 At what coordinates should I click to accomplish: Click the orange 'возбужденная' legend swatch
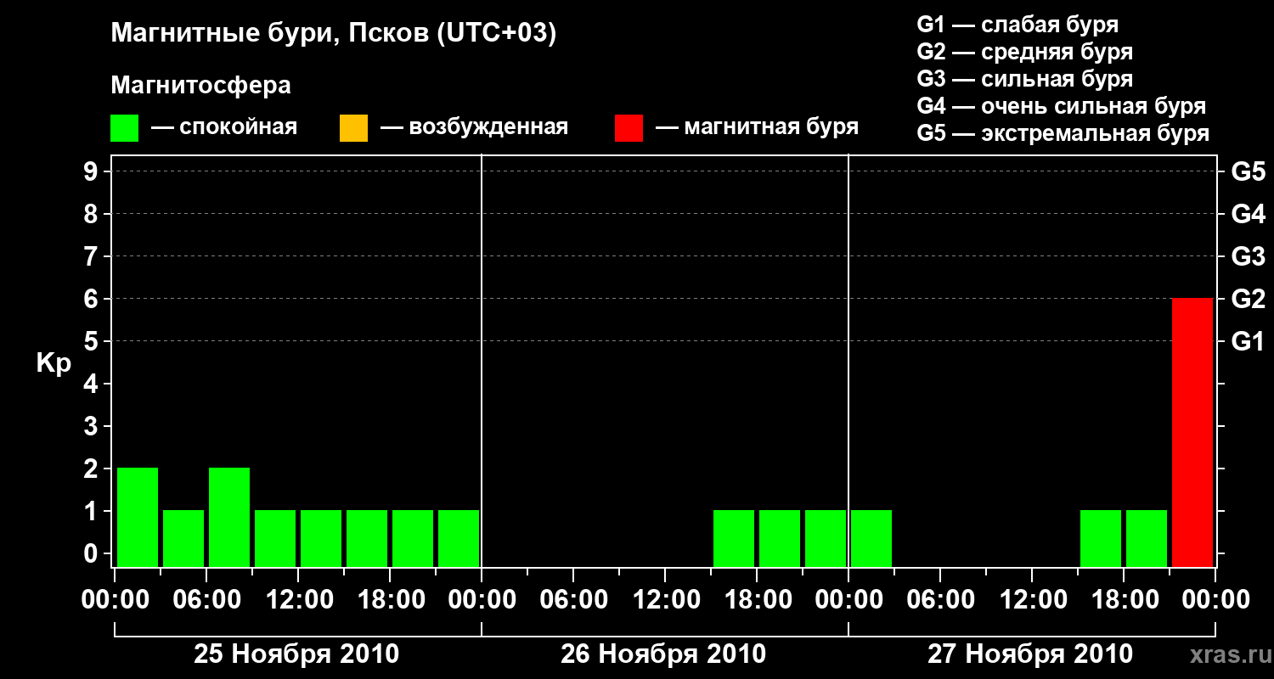click(x=353, y=128)
